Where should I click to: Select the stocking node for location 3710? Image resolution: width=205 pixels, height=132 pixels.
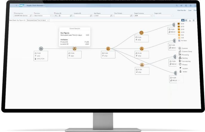tap(108, 49)
